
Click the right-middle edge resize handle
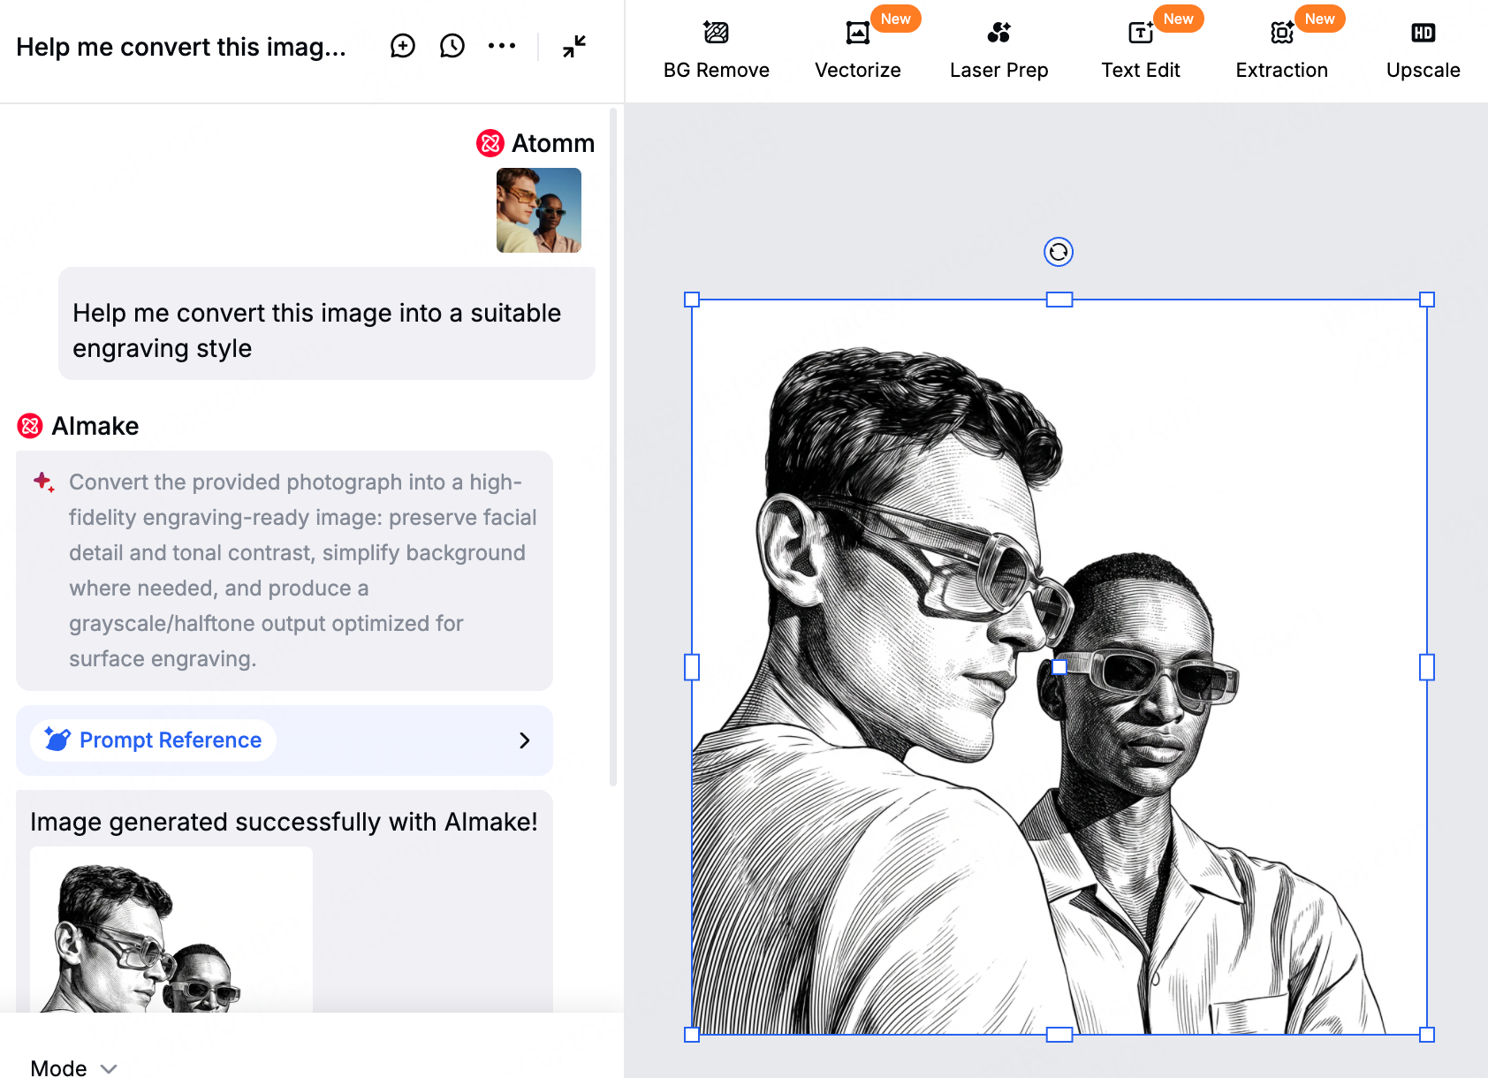point(1426,667)
